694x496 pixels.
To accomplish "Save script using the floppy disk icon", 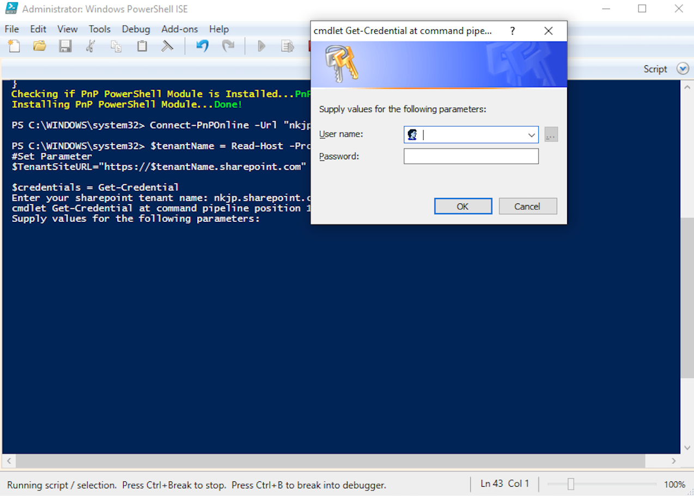I will click(65, 46).
